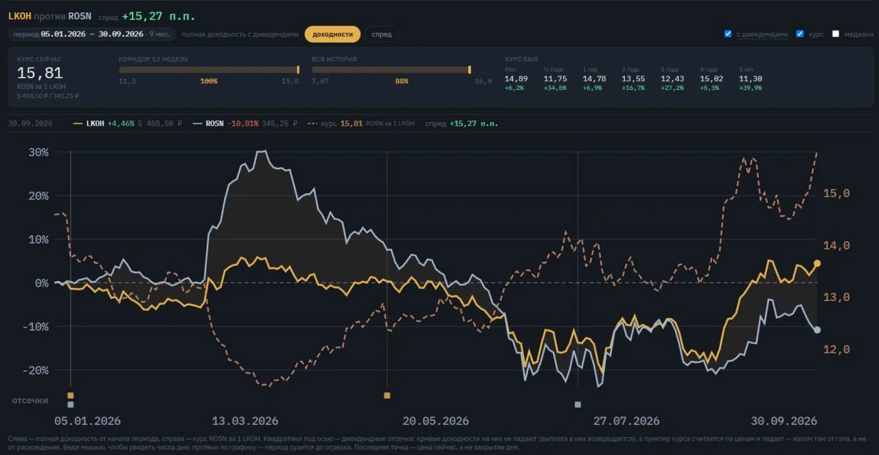Click the «полная доходность с дивидендами» label
Viewport: 879px width, 455px height.
240,34
